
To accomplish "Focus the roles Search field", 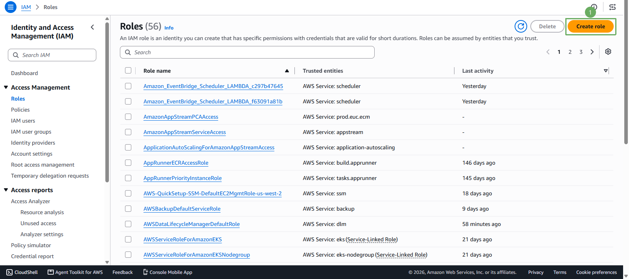I will click(x=247, y=52).
